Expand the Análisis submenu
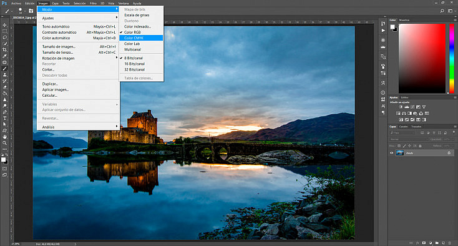Screen dimensions: 458x246 [x=78, y=127]
